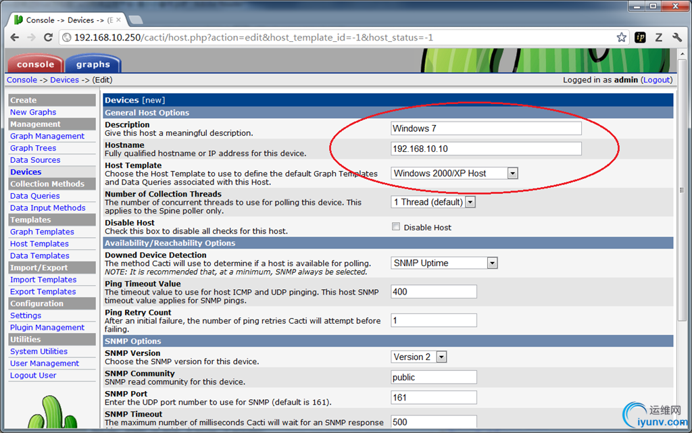Open Data Queries in sidebar

point(35,195)
